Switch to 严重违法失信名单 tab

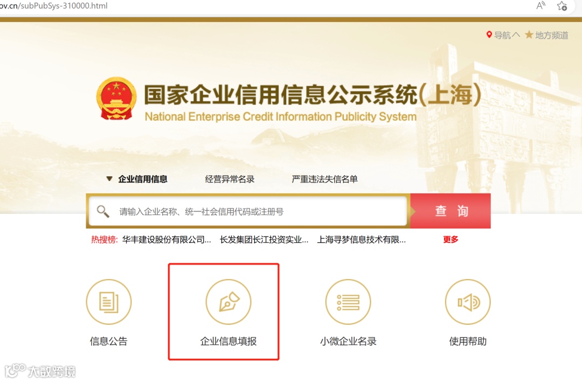[x=325, y=179]
